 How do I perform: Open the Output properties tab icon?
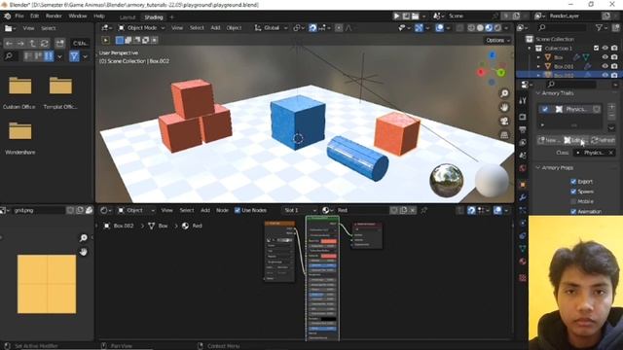point(523,129)
